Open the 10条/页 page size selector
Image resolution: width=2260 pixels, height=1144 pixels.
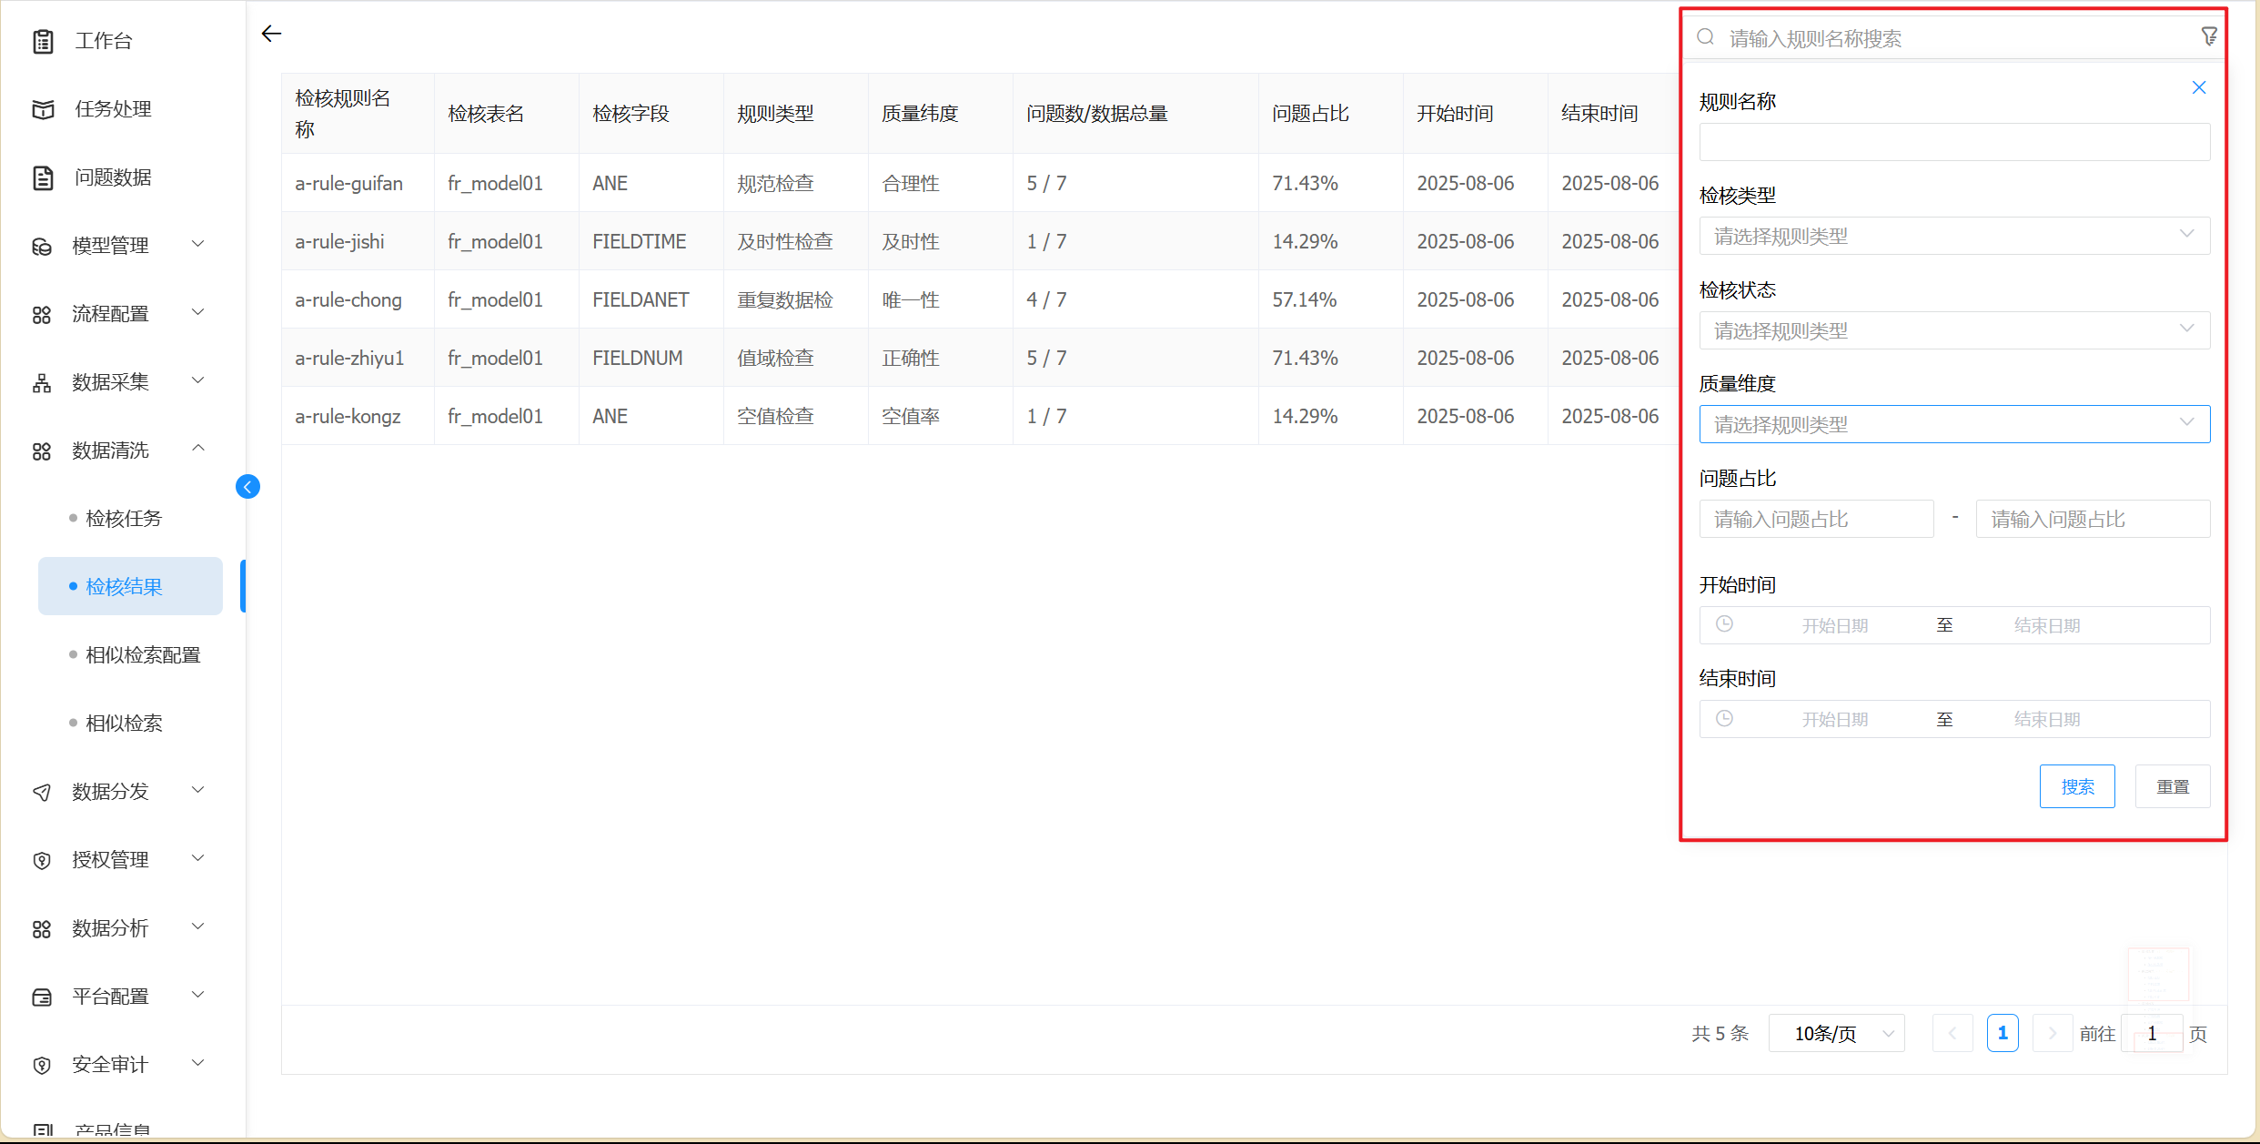(x=1836, y=1033)
